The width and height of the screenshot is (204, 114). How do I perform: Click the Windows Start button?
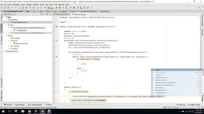(3, 111)
